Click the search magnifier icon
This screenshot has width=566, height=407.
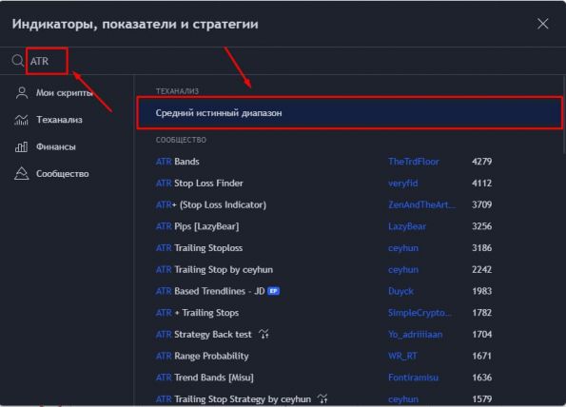17,60
